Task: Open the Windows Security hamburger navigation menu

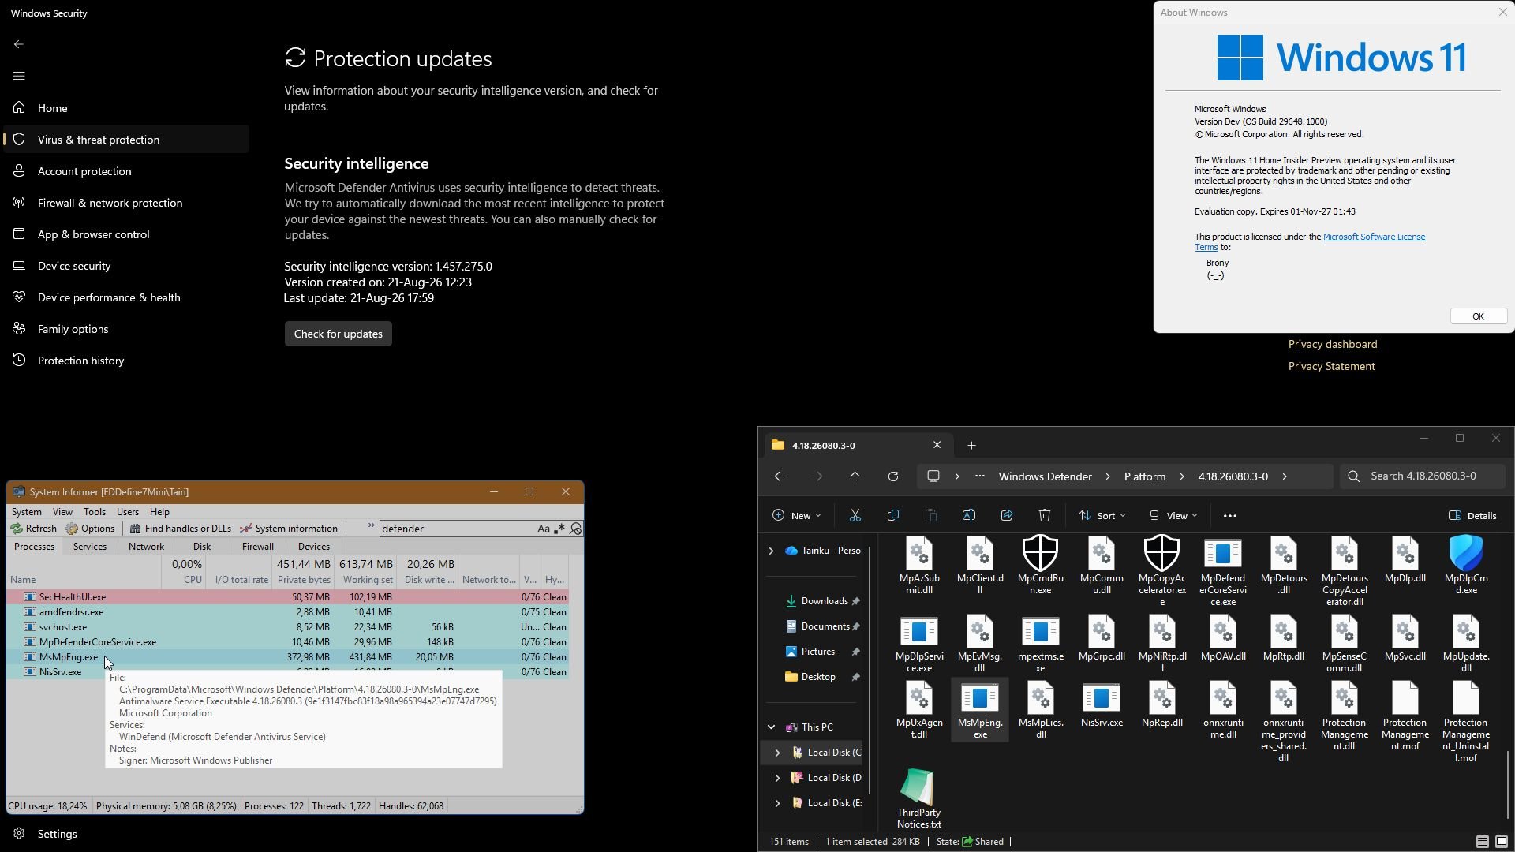Action: click(19, 76)
